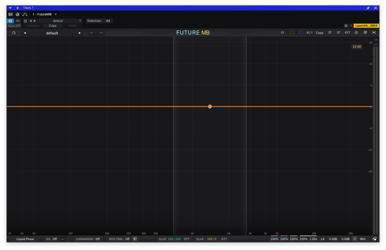Pin the plugin window

[368, 8]
